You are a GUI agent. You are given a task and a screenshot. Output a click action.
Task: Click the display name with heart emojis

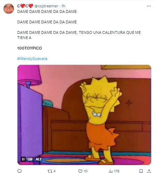25,6
